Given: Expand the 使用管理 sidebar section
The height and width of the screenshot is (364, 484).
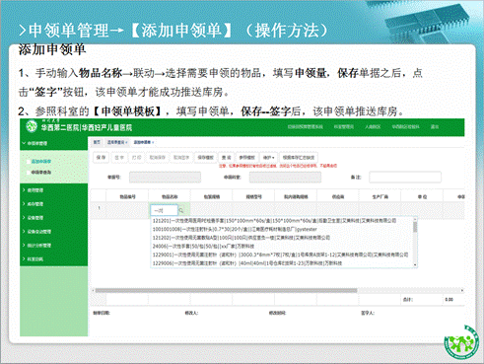Looking at the screenshot, I should [53, 190].
